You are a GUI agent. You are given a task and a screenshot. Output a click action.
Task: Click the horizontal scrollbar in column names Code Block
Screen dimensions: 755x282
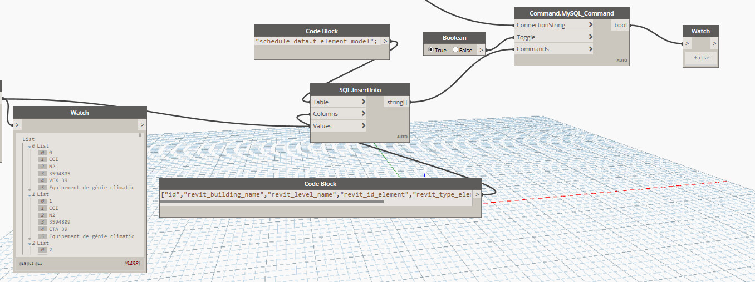pyautogui.click(x=272, y=202)
